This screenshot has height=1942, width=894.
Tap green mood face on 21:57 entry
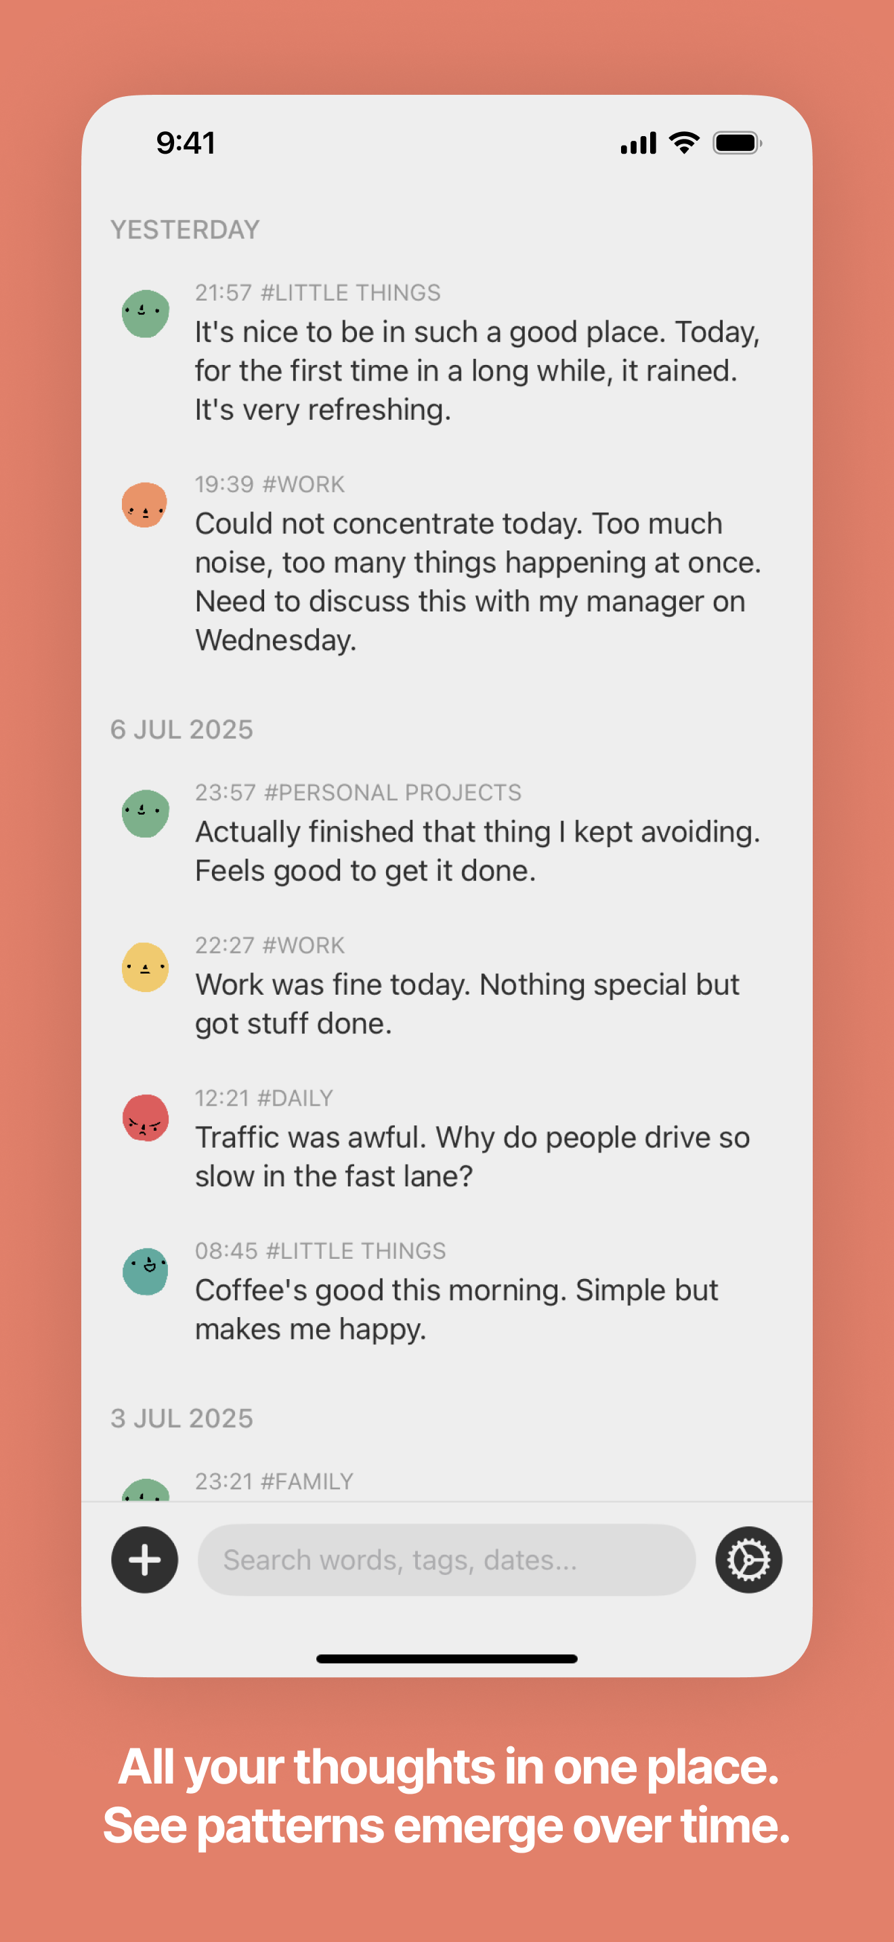pyautogui.click(x=146, y=314)
